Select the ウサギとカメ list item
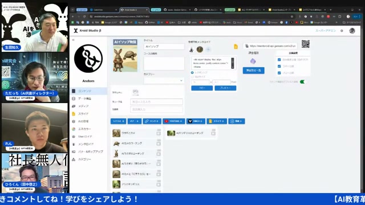 (136, 133)
